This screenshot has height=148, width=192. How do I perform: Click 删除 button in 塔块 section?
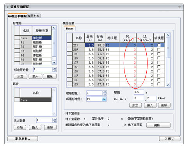click(x=50, y=127)
